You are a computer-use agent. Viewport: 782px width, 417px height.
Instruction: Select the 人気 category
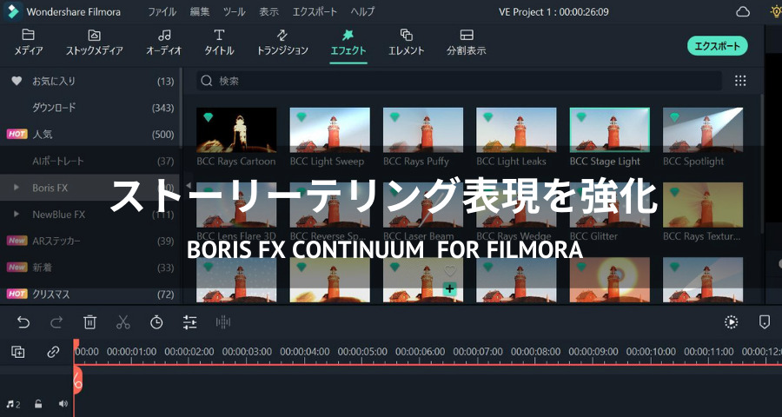89,134
